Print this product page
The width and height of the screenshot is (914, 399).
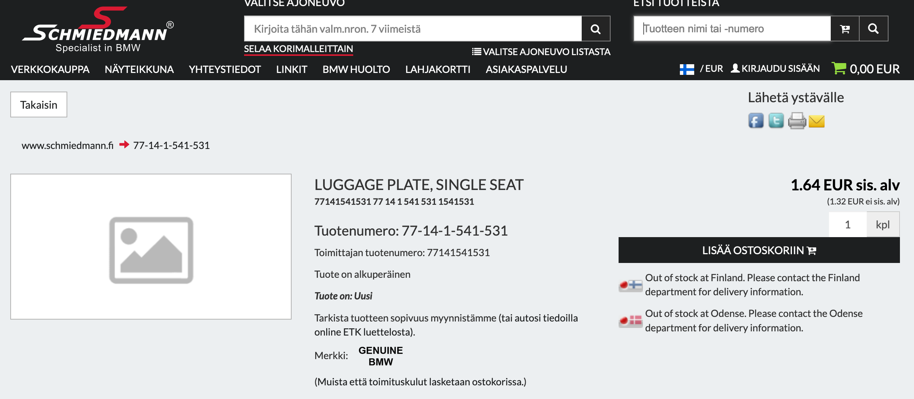797,121
